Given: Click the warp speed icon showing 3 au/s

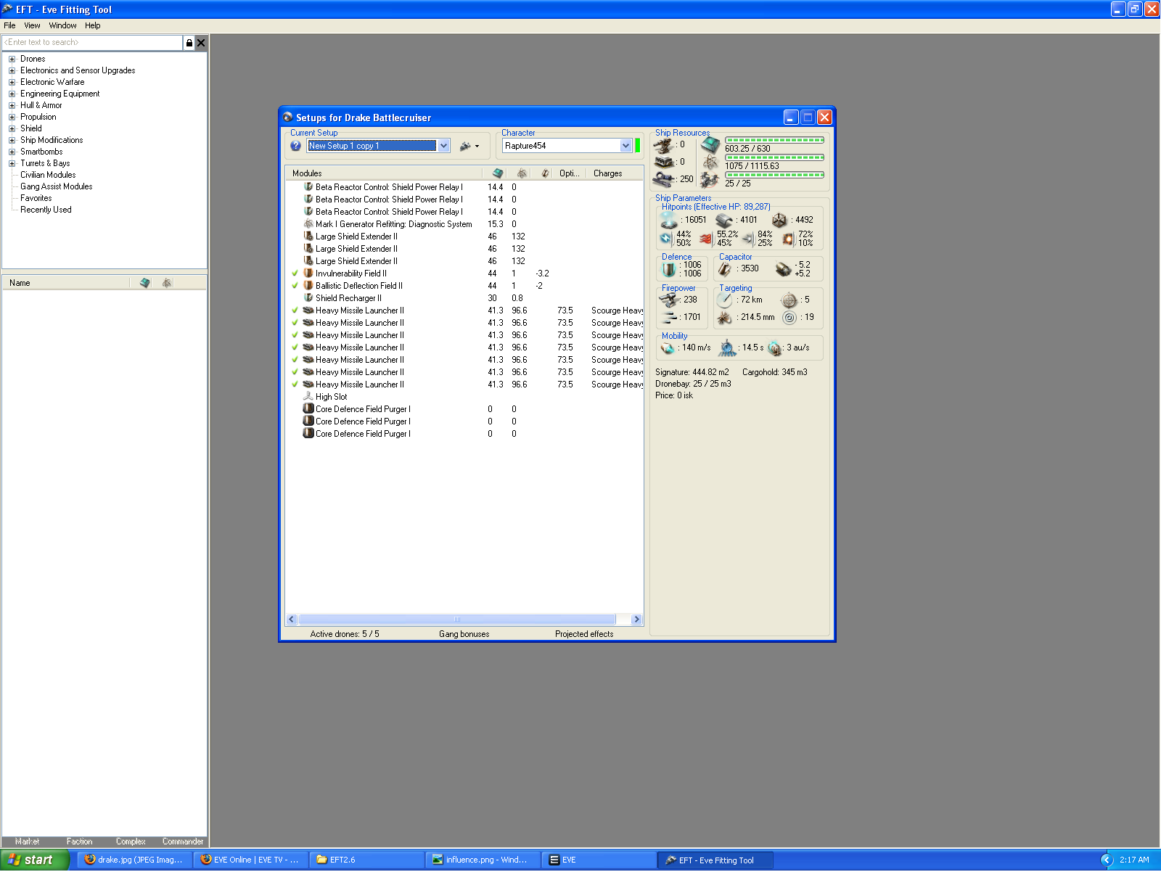Looking at the screenshot, I should [x=775, y=348].
